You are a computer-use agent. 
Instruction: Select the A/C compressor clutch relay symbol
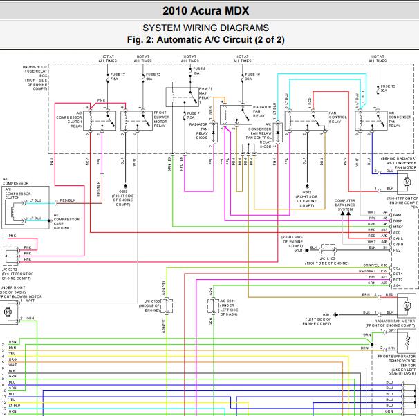pos(100,121)
